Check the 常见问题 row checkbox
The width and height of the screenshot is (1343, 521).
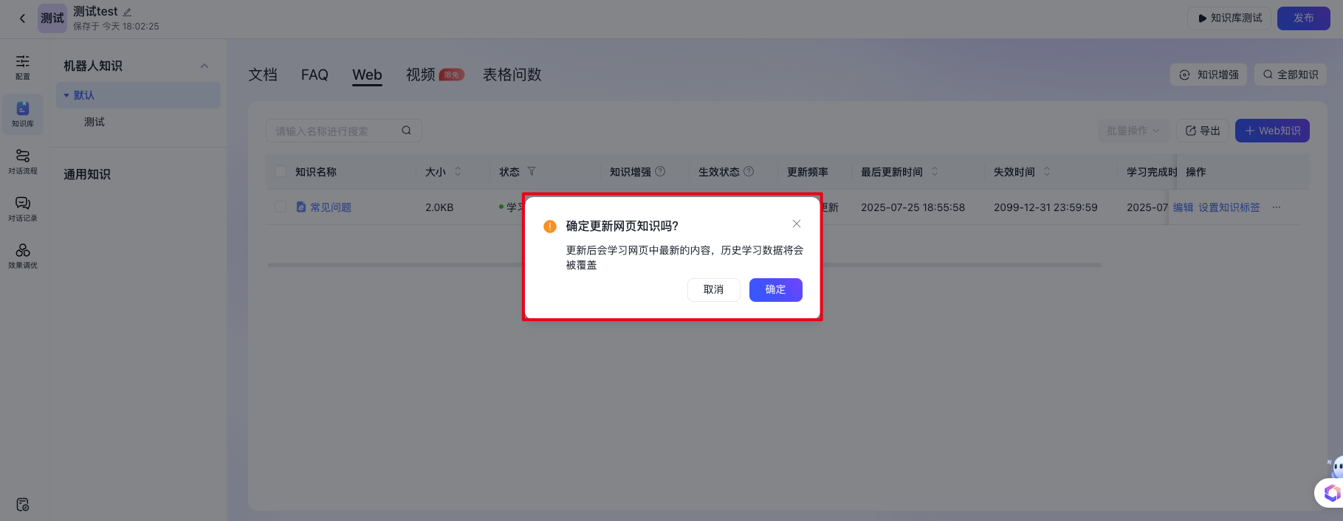click(x=281, y=207)
